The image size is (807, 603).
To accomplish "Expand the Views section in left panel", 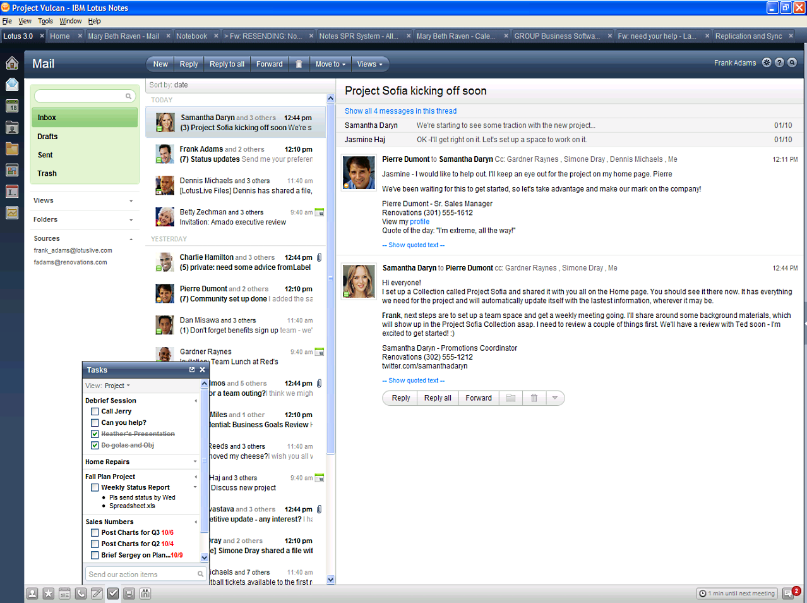I will tap(131, 201).
